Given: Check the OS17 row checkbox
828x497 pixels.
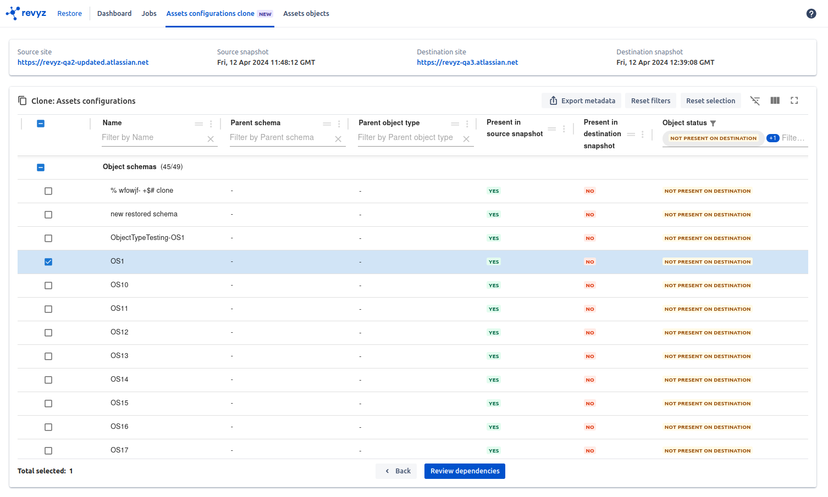Looking at the screenshot, I should tap(48, 451).
